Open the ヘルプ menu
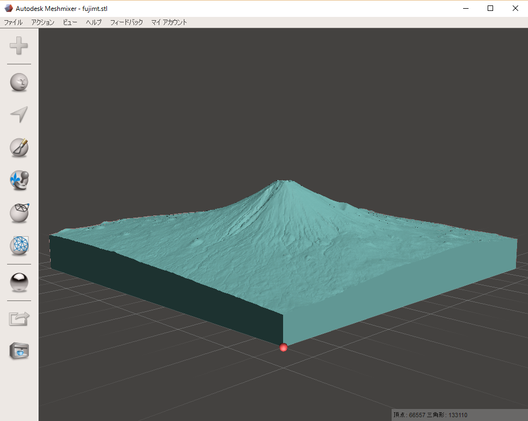This screenshot has width=528, height=421. (93, 22)
